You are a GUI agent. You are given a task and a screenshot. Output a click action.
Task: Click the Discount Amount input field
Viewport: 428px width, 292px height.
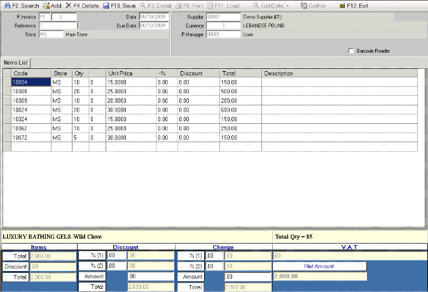click(149, 277)
